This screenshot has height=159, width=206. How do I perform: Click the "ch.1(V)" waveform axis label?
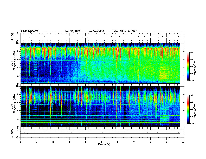[12, 37]
